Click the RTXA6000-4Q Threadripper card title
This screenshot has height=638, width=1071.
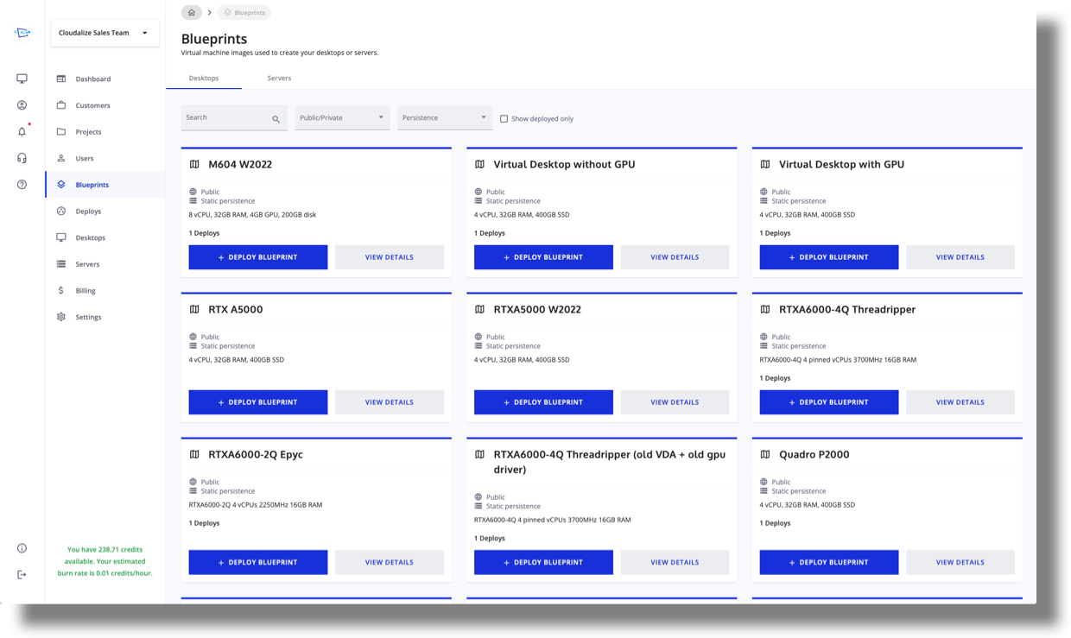[x=847, y=309]
